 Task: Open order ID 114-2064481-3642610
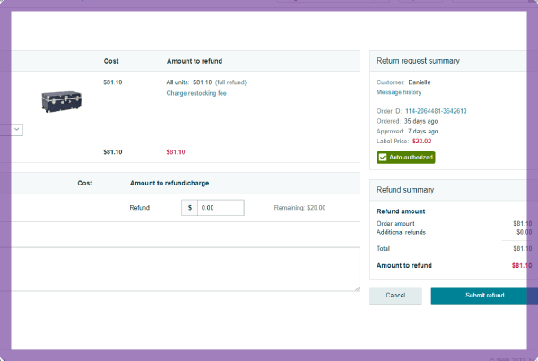pyautogui.click(x=436, y=111)
